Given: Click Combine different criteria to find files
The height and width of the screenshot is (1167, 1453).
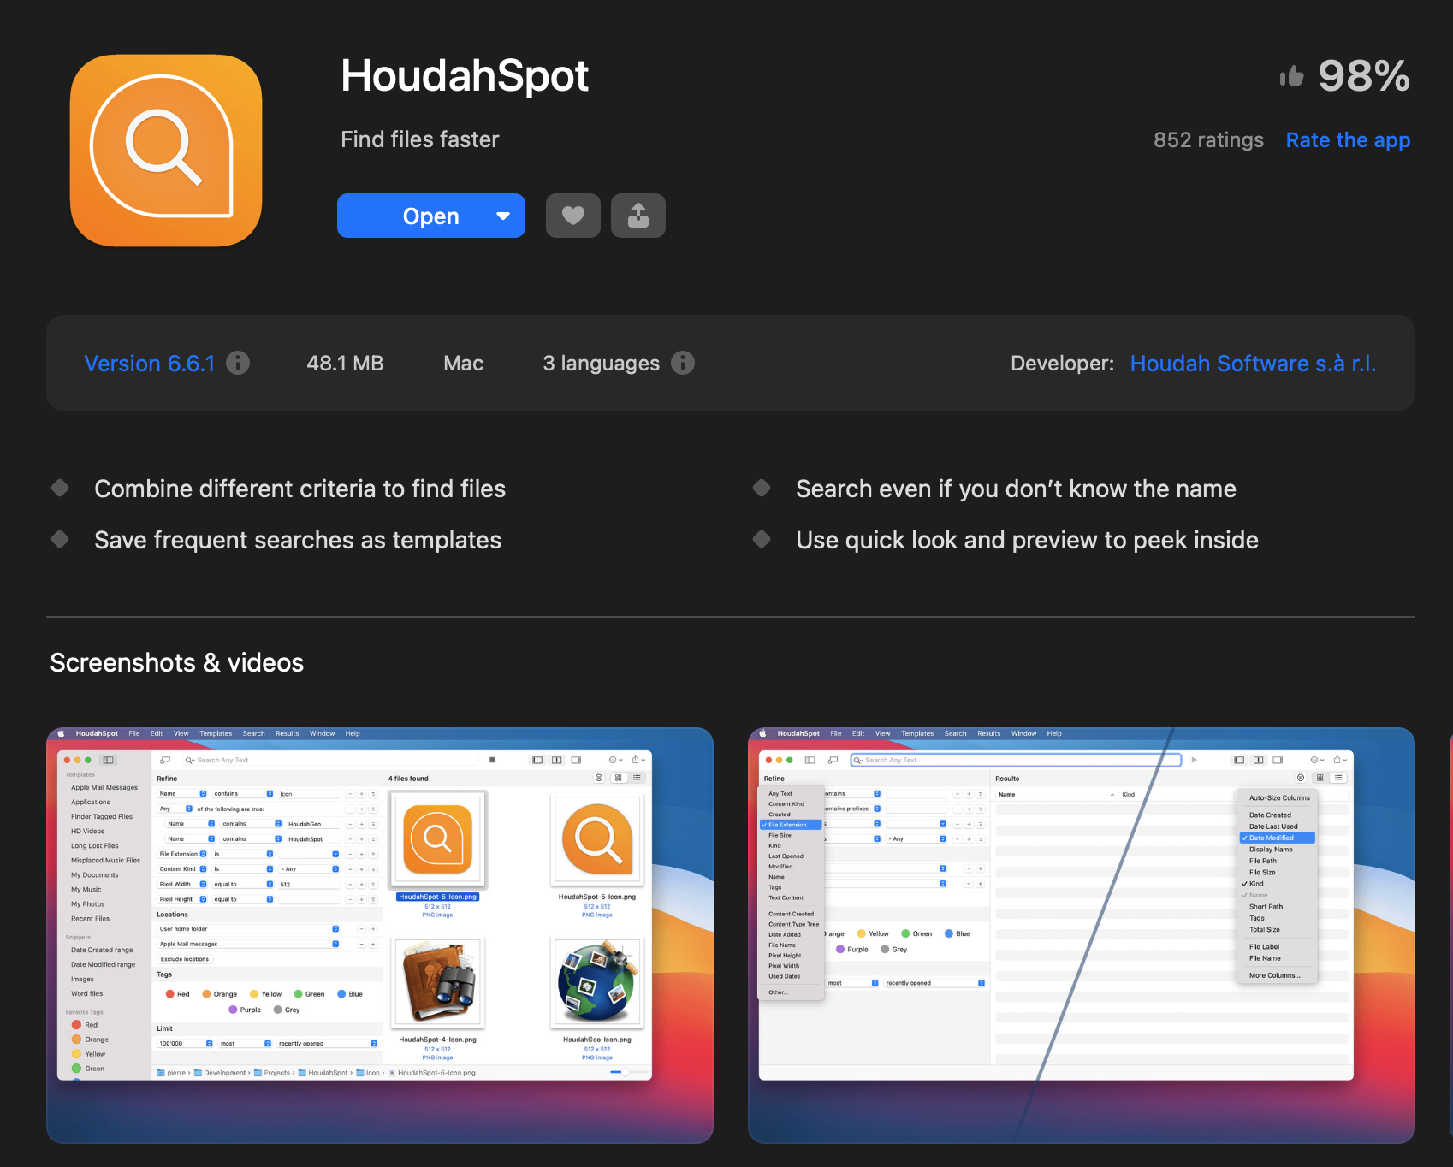Looking at the screenshot, I should [x=300, y=489].
